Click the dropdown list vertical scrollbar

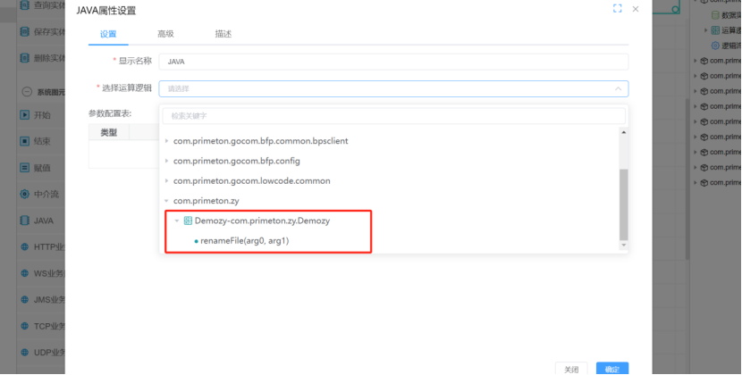(x=623, y=204)
